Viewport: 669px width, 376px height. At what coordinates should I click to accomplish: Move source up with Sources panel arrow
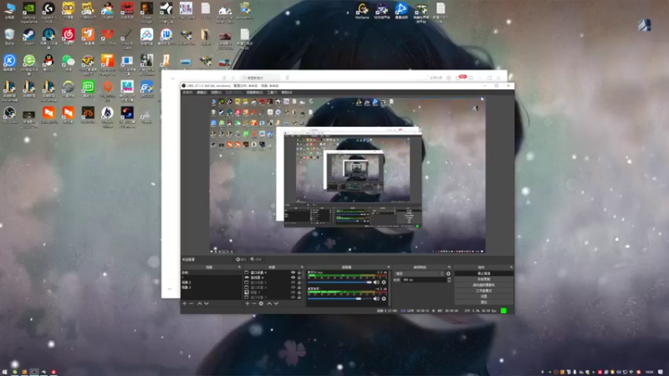coord(269,303)
